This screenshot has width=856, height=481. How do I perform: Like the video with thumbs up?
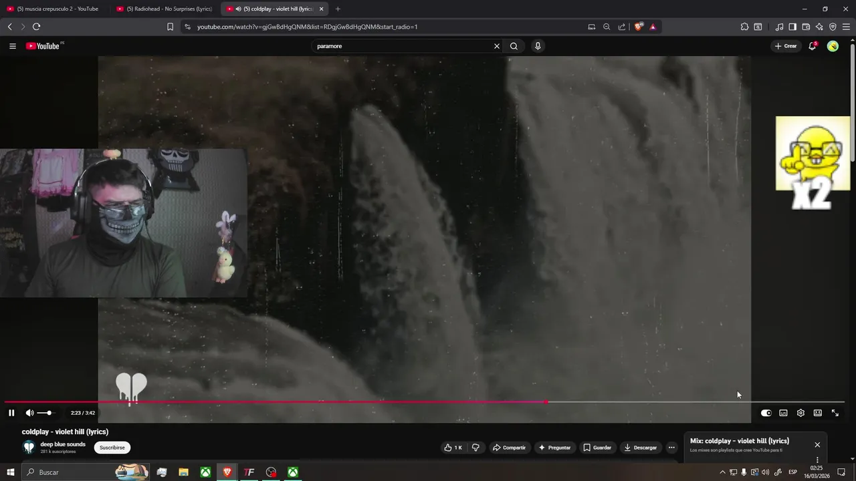[453, 448]
